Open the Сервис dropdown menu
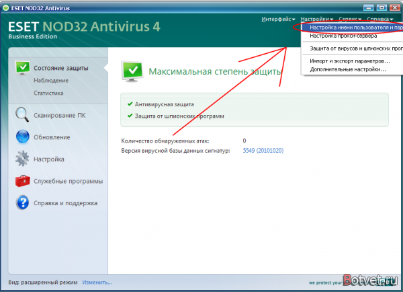The image size is (403, 292). (350, 19)
